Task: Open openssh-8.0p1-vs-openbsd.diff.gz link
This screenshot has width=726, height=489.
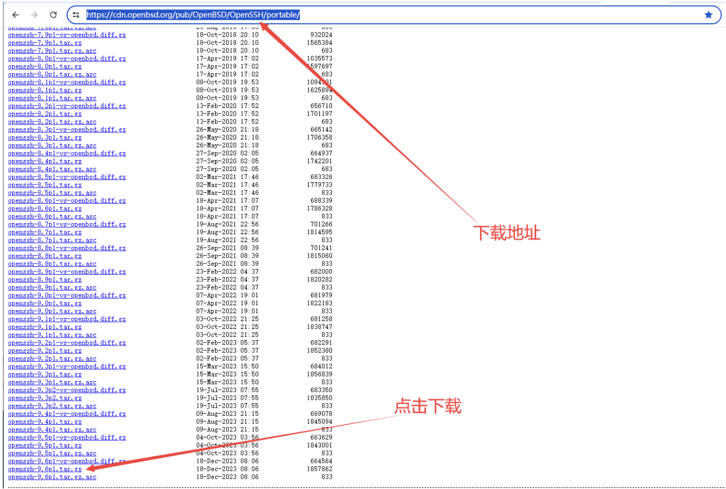Action: (x=67, y=59)
